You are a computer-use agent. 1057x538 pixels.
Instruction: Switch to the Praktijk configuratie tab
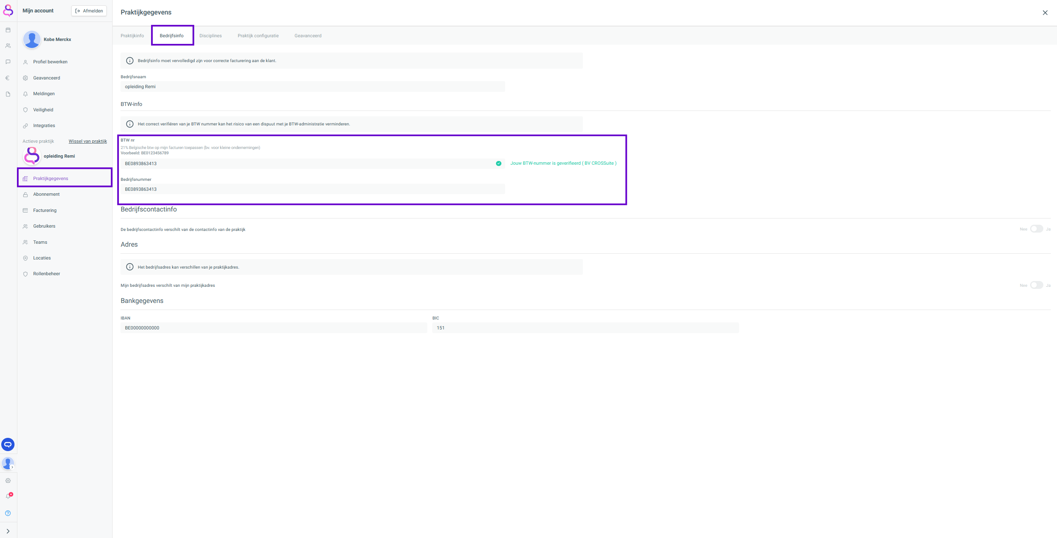258,36
